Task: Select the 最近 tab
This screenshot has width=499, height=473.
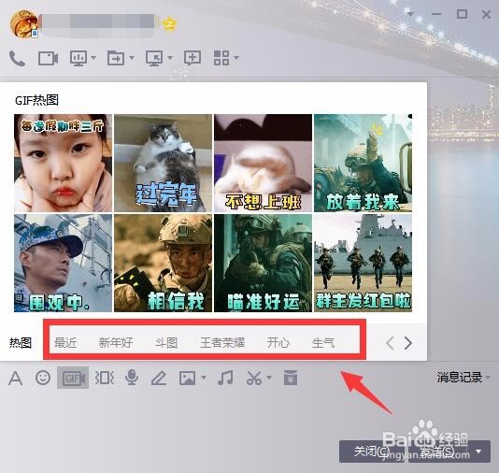Action: 65,343
